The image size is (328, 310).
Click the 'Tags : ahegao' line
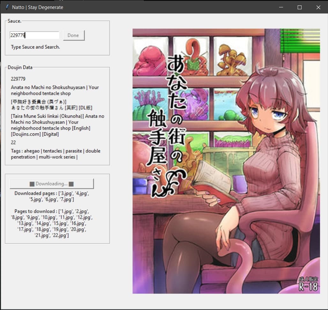(x=56, y=154)
